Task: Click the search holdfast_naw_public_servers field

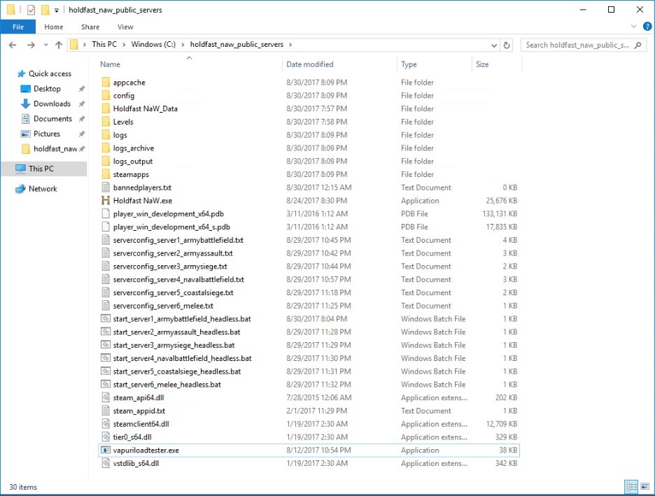Action: pos(581,45)
